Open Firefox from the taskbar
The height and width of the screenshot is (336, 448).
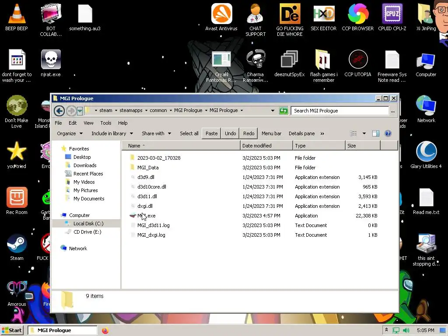105,330
